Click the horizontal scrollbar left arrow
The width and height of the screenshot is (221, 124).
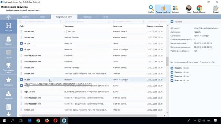point(20,116)
